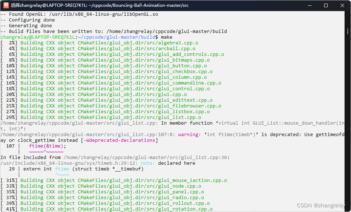Click the glui_mouse_iaction.cpp.o build line
Image resolution: width=351 pixels, height=212 pixels.
[114, 180]
